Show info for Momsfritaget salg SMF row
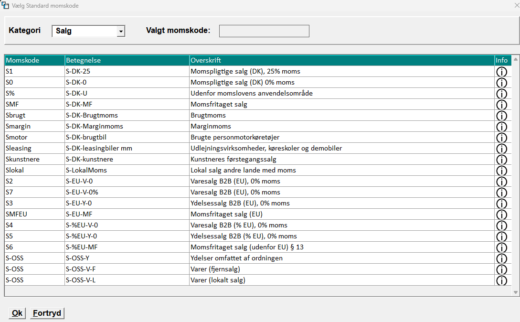 pos(501,105)
